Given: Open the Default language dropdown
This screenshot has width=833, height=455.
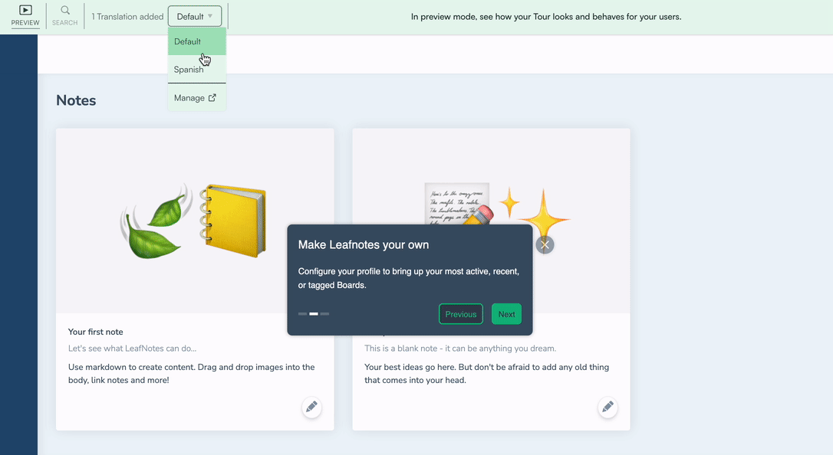Looking at the screenshot, I should tap(195, 16).
